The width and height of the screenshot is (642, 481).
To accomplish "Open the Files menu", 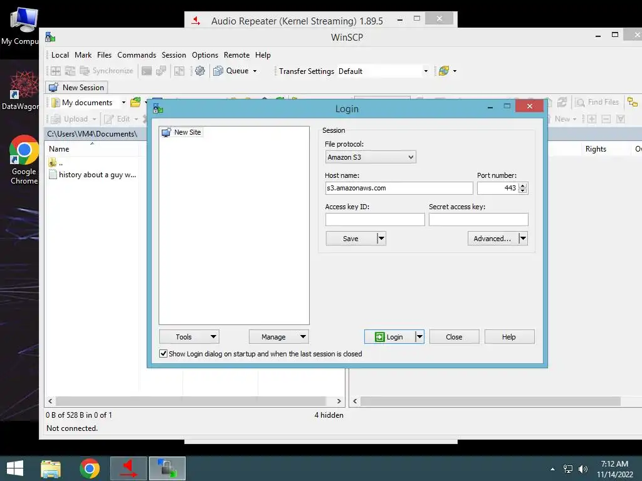I will point(105,55).
